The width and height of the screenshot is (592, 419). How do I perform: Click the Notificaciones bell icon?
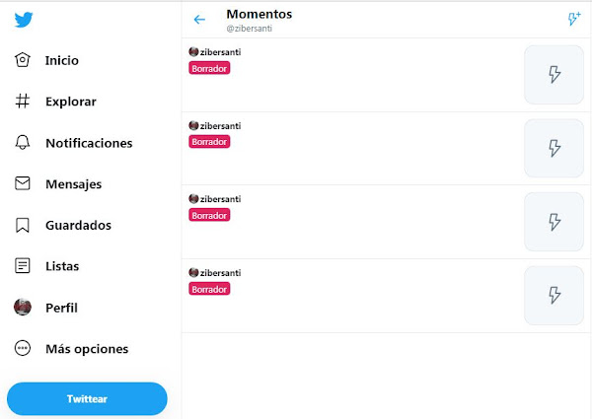23,143
